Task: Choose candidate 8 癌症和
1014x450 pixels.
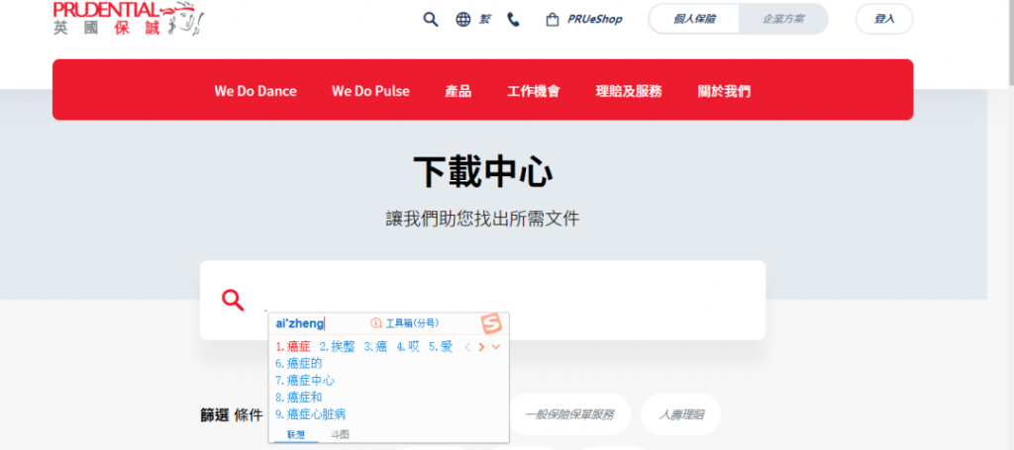Action: click(299, 398)
